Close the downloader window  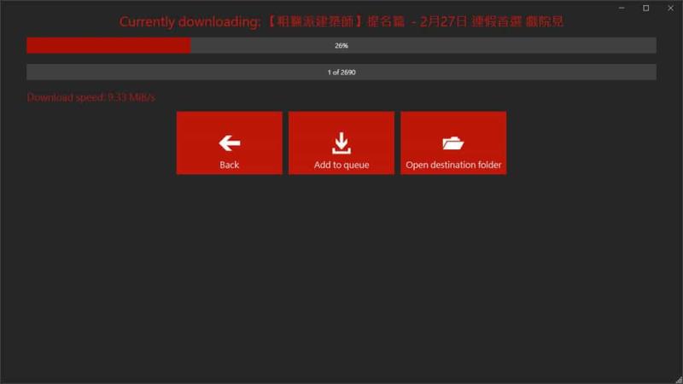coord(670,8)
